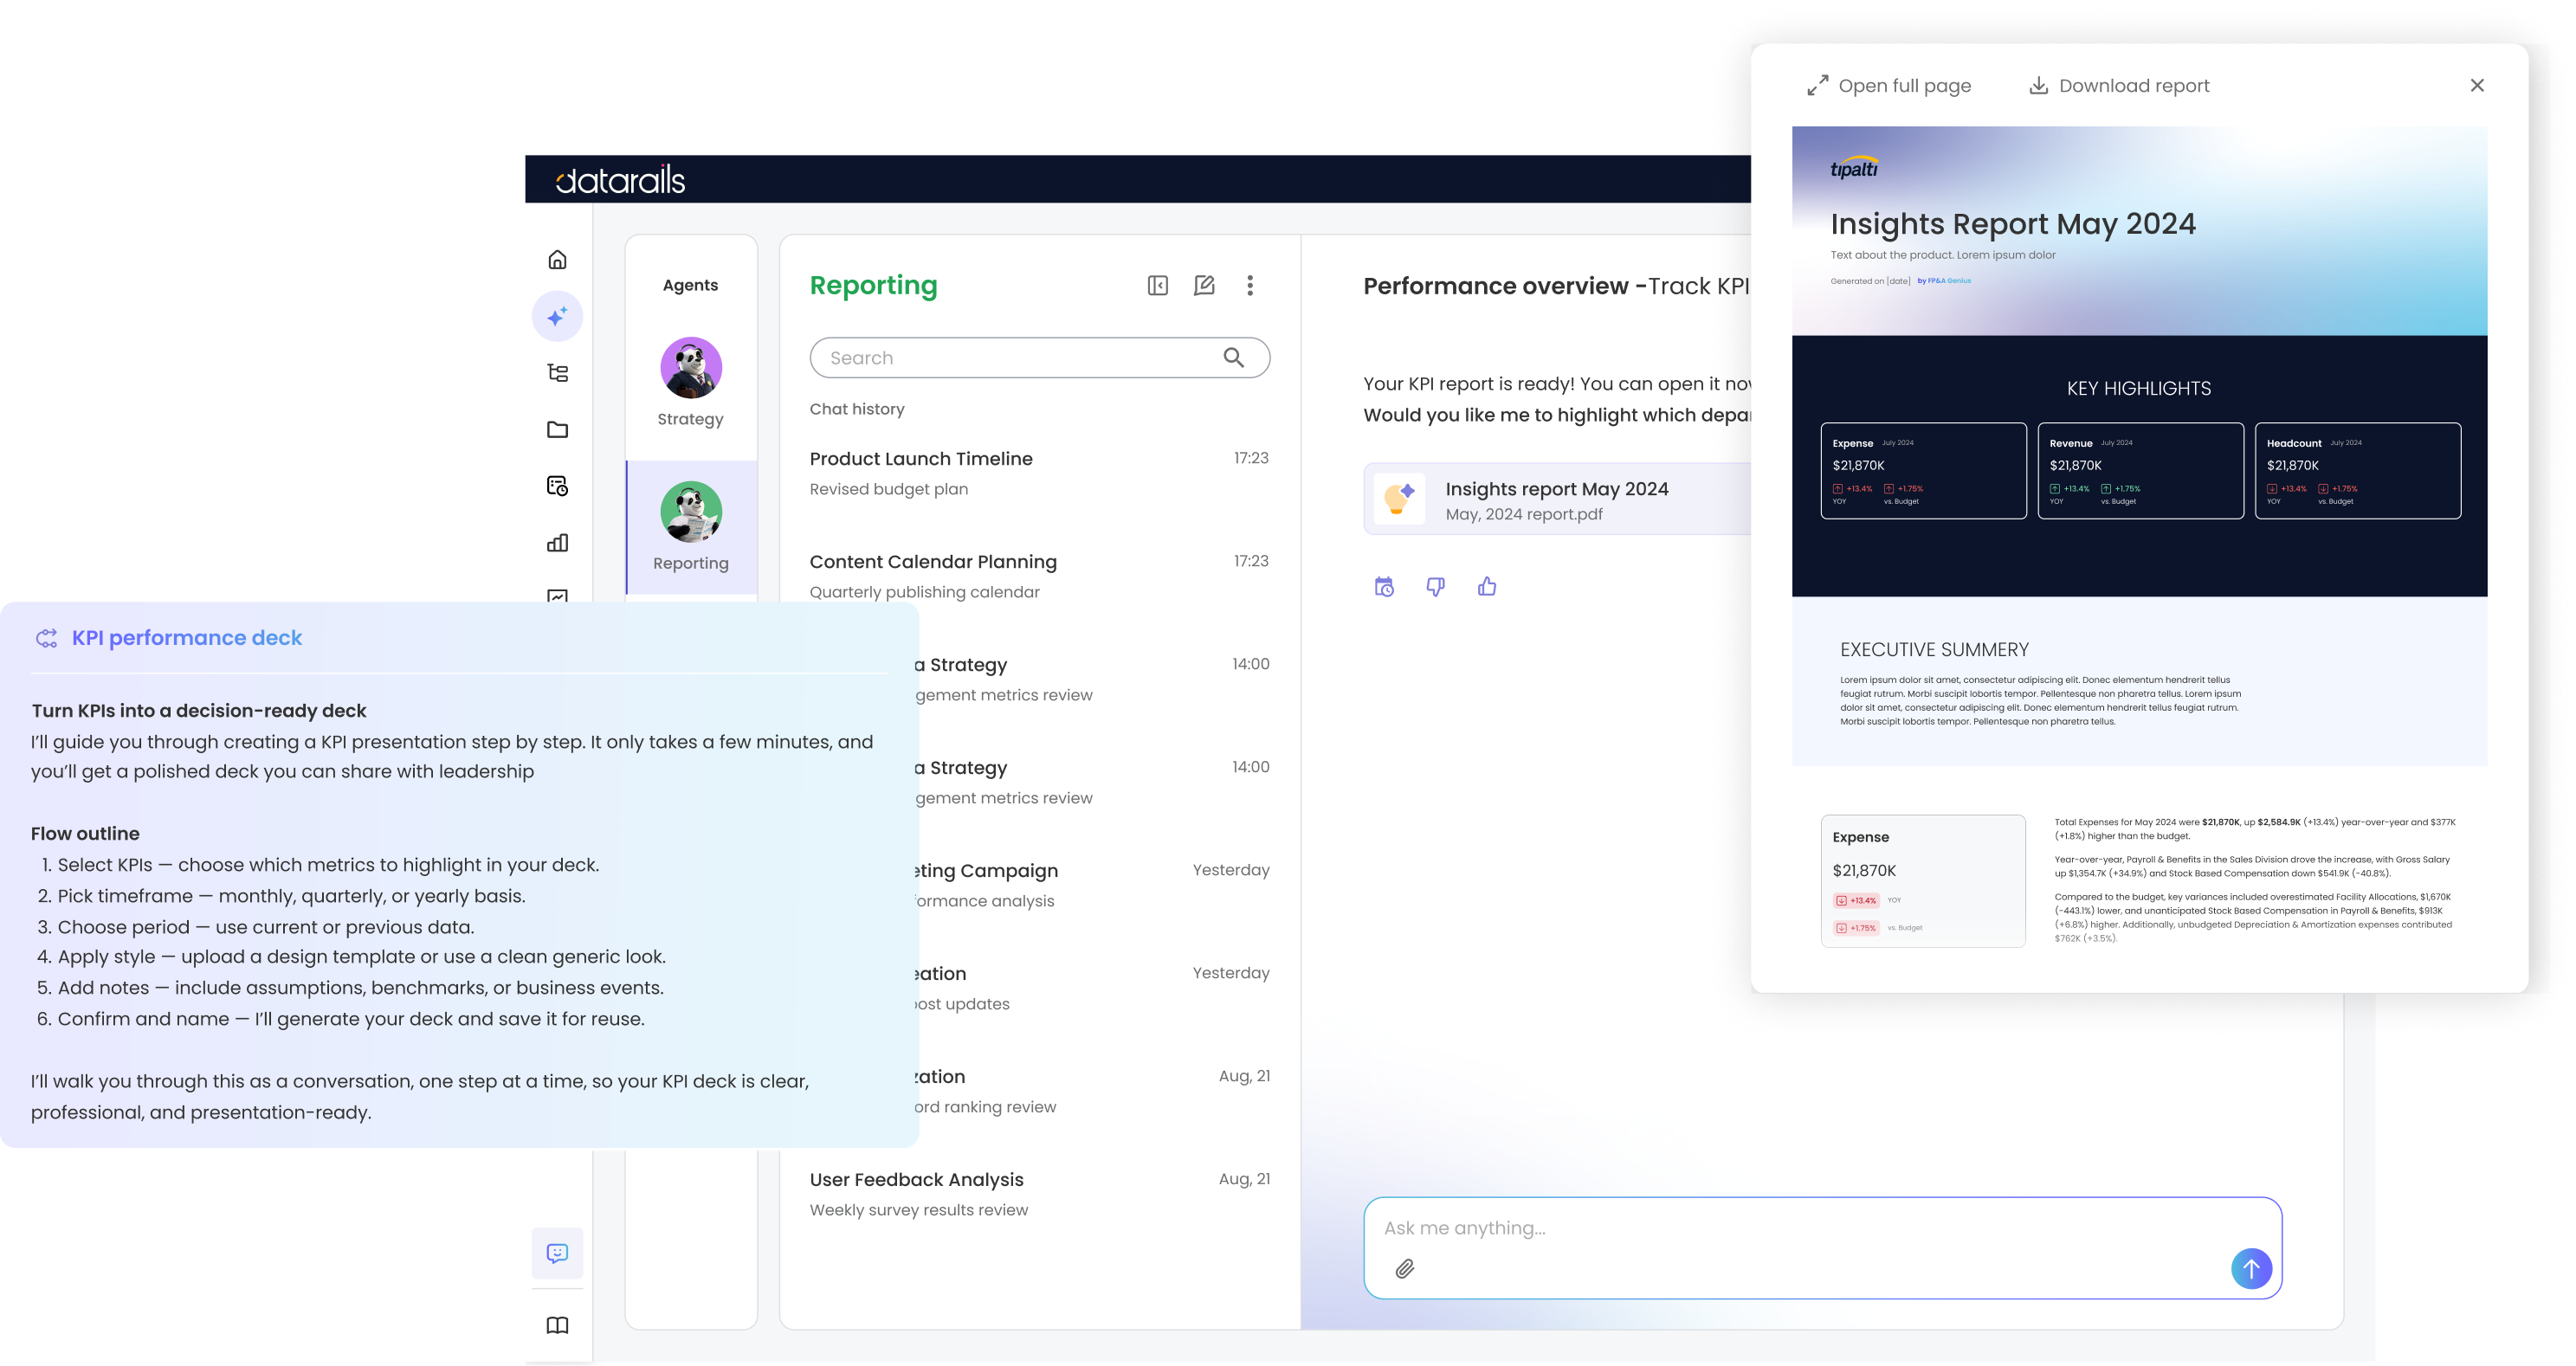Collapse the chat history panel
Viewport: 2576px width, 1366px height.
click(1157, 286)
